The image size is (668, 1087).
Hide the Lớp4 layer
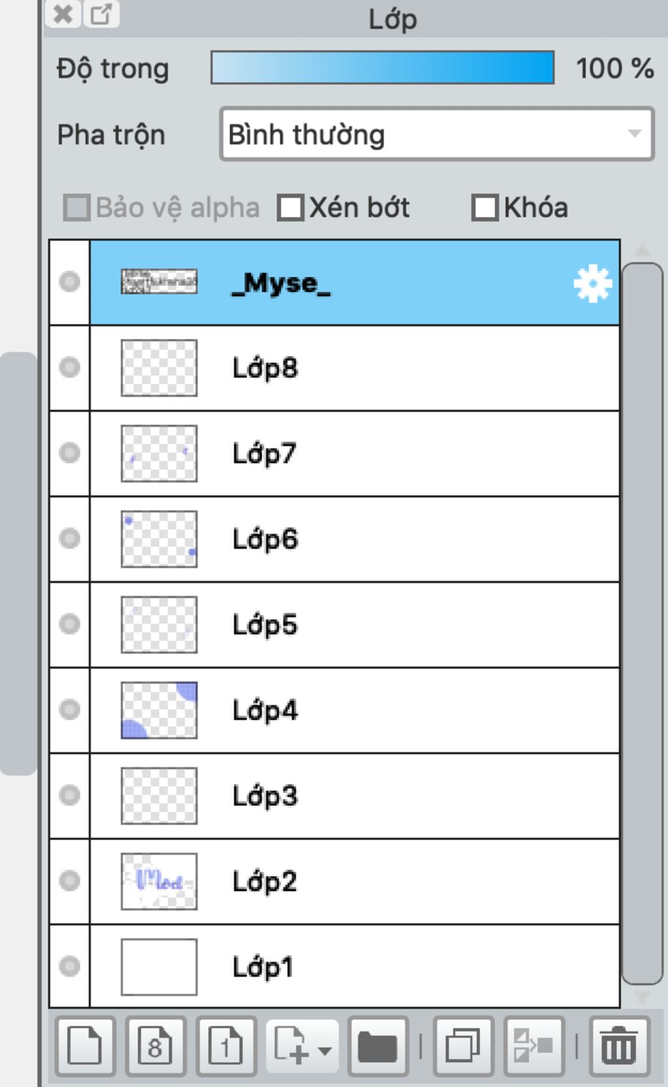tap(70, 710)
